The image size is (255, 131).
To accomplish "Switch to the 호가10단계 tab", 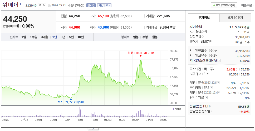I will [235, 18].
